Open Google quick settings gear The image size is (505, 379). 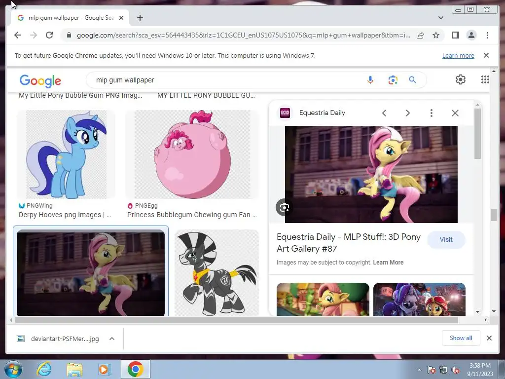point(461,79)
